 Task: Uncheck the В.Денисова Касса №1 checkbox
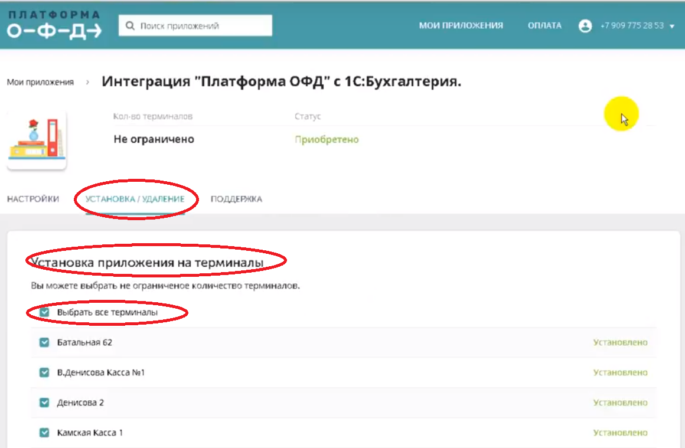[44, 372]
